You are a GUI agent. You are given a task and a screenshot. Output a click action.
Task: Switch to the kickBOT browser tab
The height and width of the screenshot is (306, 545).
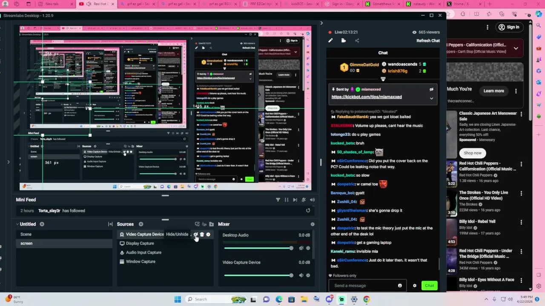coord(302,4)
